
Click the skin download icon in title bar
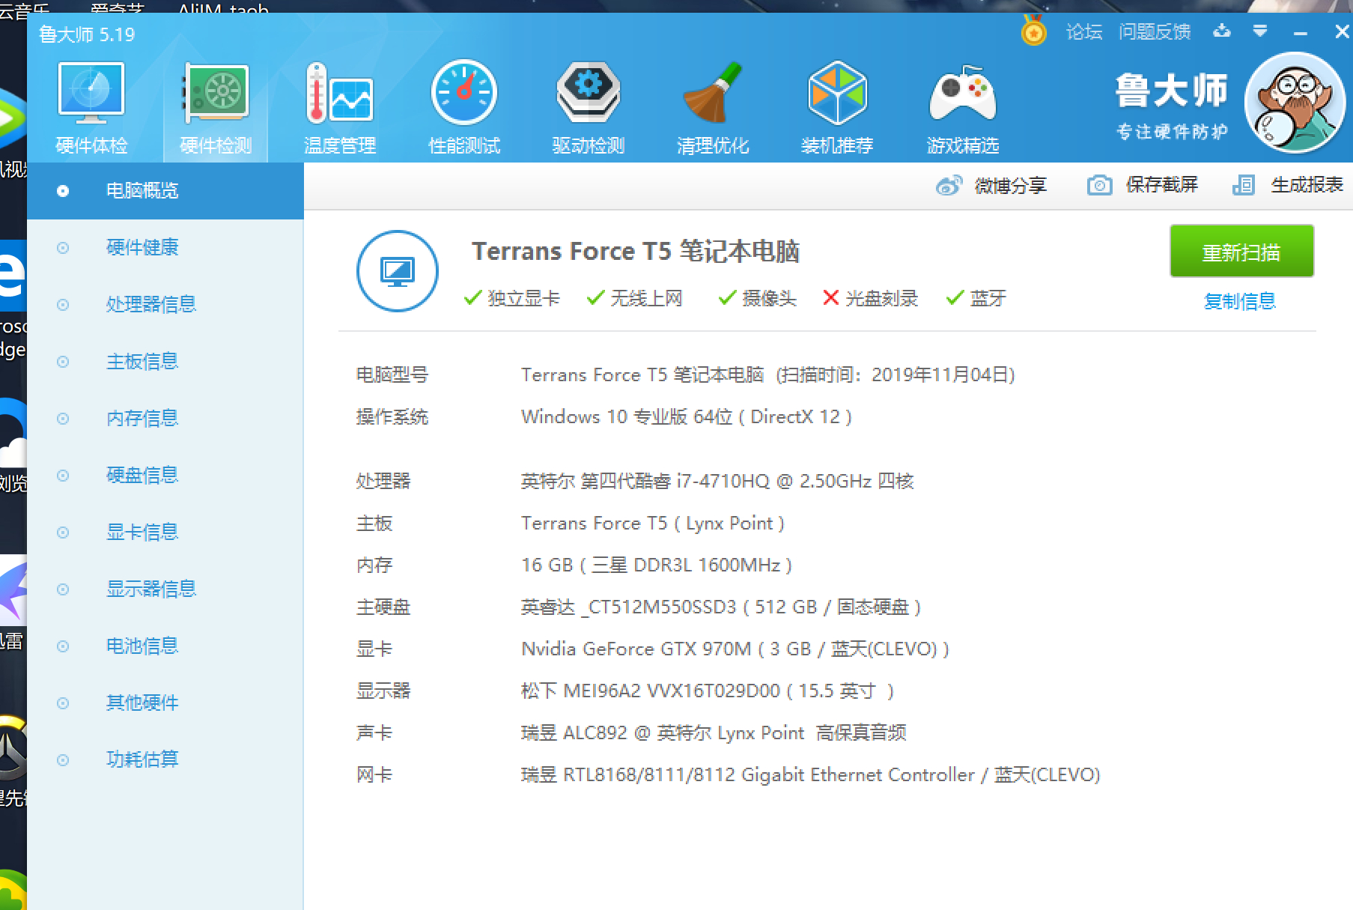[1222, 31]
